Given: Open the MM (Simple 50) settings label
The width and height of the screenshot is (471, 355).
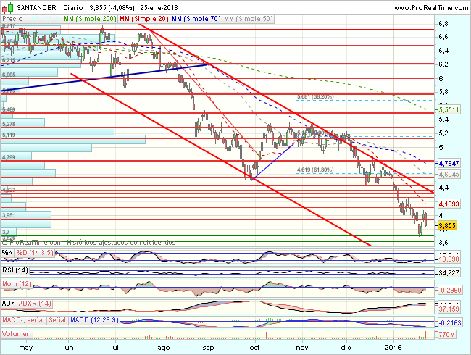Looking at the screenshot, I should 248,19.
